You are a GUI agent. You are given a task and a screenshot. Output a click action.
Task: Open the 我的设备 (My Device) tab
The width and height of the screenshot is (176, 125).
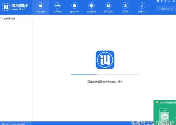click(41, 7)
